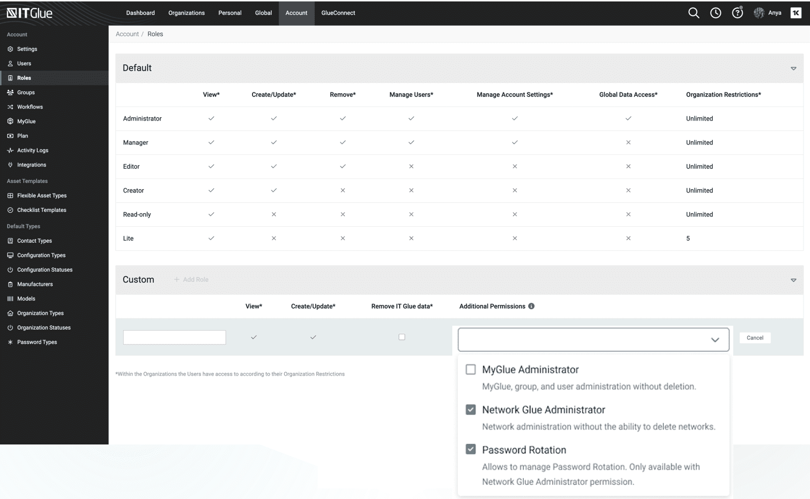Collapse the Custom roles section
Viewport: 810px width, 499px height.
point(793,280)
